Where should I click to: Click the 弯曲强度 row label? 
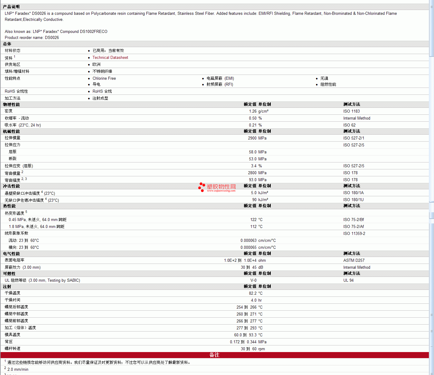[13, 180]
